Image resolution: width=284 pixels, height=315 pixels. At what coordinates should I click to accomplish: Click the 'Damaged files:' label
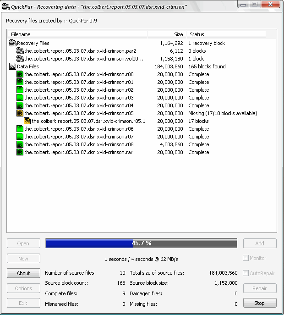click(146, 293)
